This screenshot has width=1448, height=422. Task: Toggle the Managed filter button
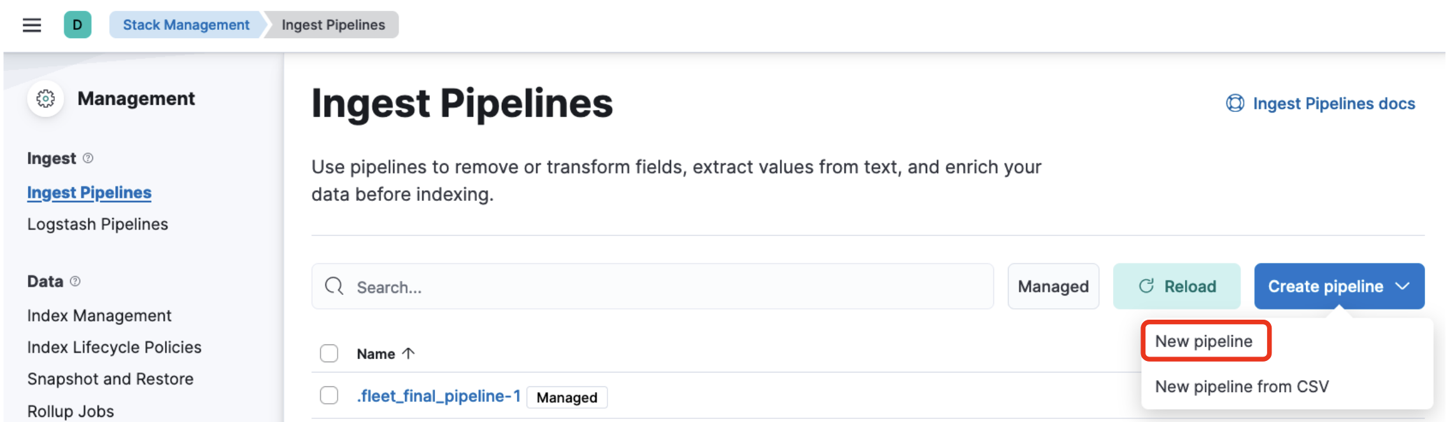(1053, 286)
